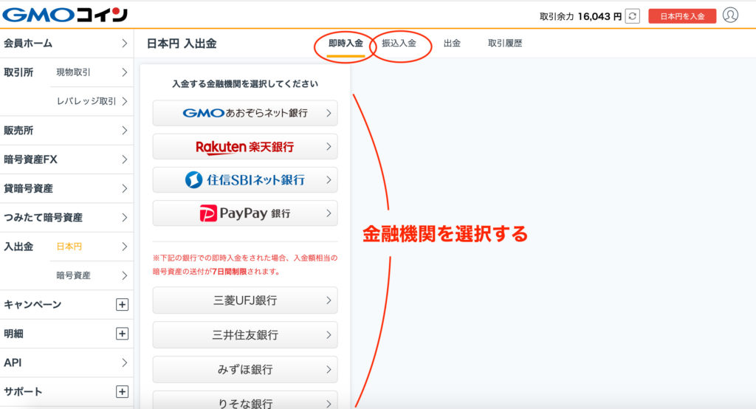
Task: Choose みずほ銀行 from bank list
Action: coord(245,369)
